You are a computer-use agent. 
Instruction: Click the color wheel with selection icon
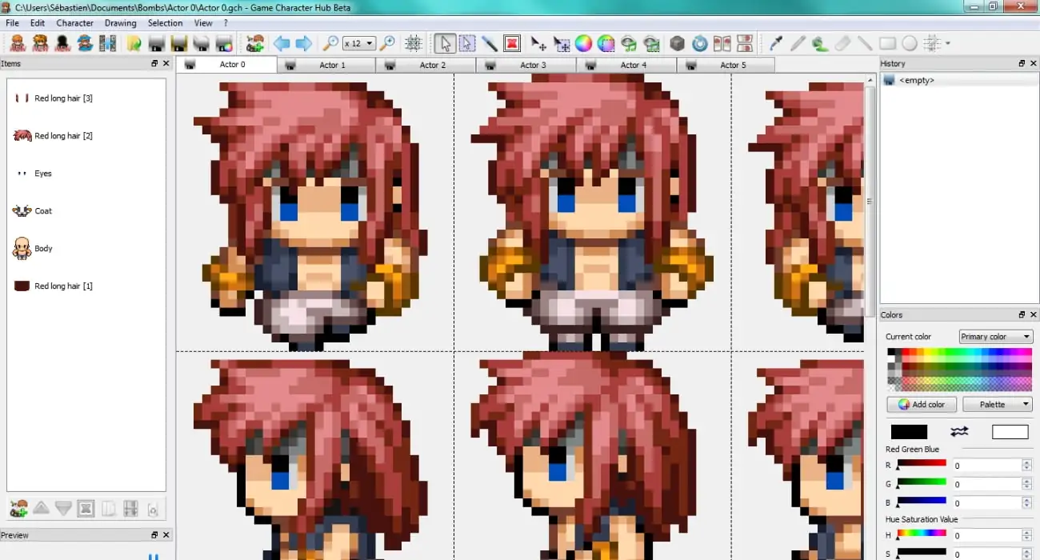pyautogui.click(x=606, y=43)
